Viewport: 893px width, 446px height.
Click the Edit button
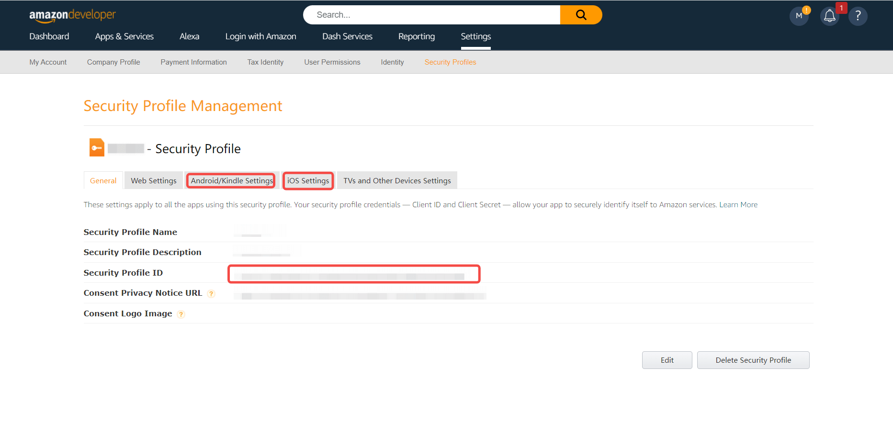coord(667,360)
